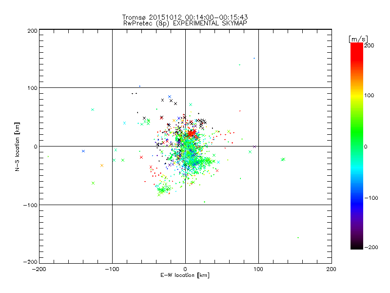Screen dimensions: 390x293
Task: Click the plot title "Tromsø 20151012 00:14:00-00:15:43"
Action: pyautogui.click(x=185, y=17)
